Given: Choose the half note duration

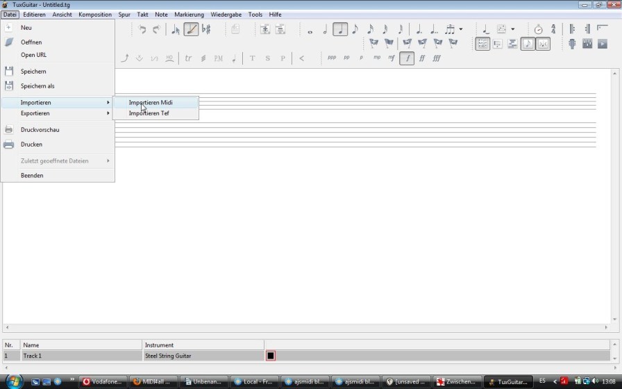Looking at the screenshot, I should point(325,29).
